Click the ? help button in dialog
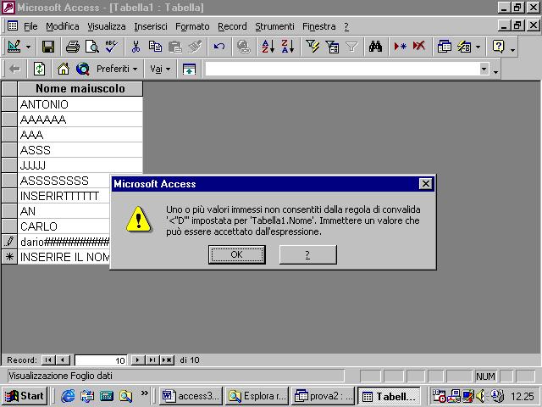The height and width of the screenshot is (407, 542). coord(307,254)
